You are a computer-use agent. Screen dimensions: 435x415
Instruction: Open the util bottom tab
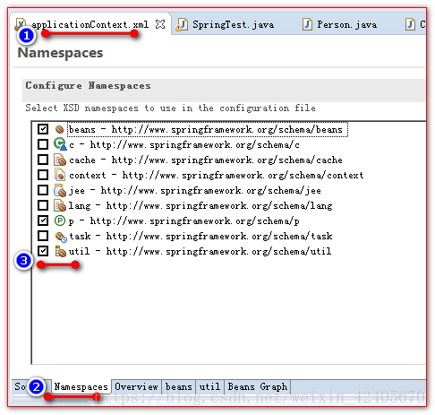click(209, 387)
